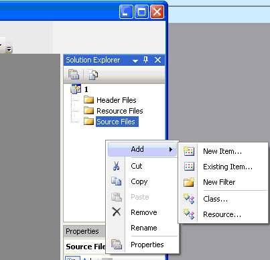Click the Class wizard icon in submenu
This screenshot has height=260, width=270.
pyautogui.click(x=189, y=199)
